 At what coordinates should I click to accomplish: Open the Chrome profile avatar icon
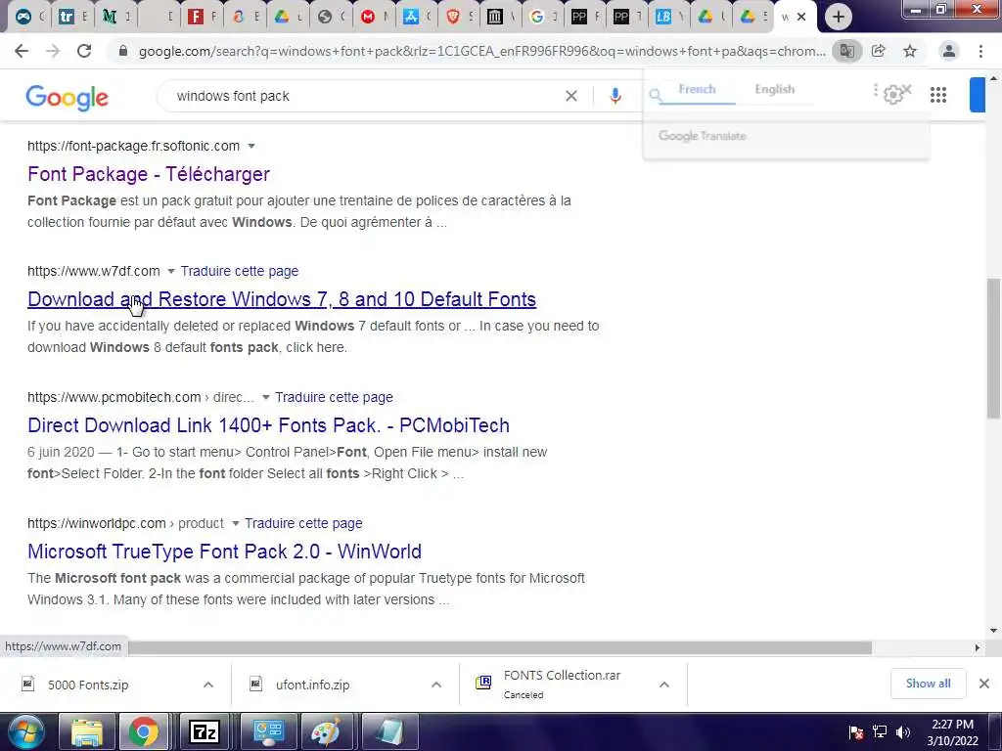click(949, 51)
